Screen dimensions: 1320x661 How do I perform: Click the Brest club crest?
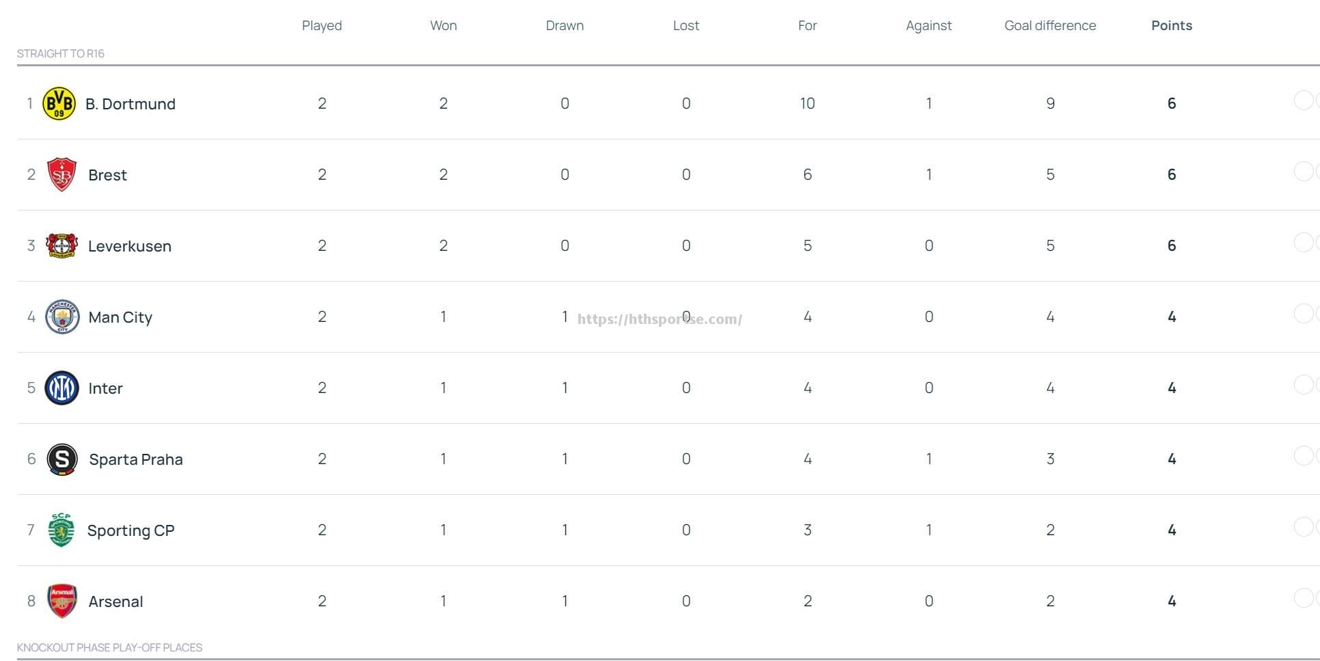[x=62, y=174]
